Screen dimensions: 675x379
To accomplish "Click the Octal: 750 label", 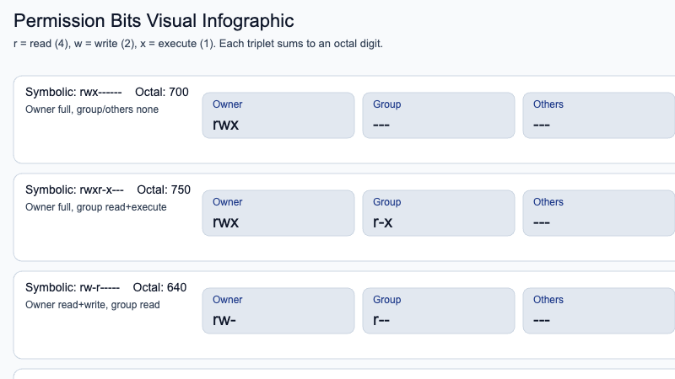I will pos(164,189).
